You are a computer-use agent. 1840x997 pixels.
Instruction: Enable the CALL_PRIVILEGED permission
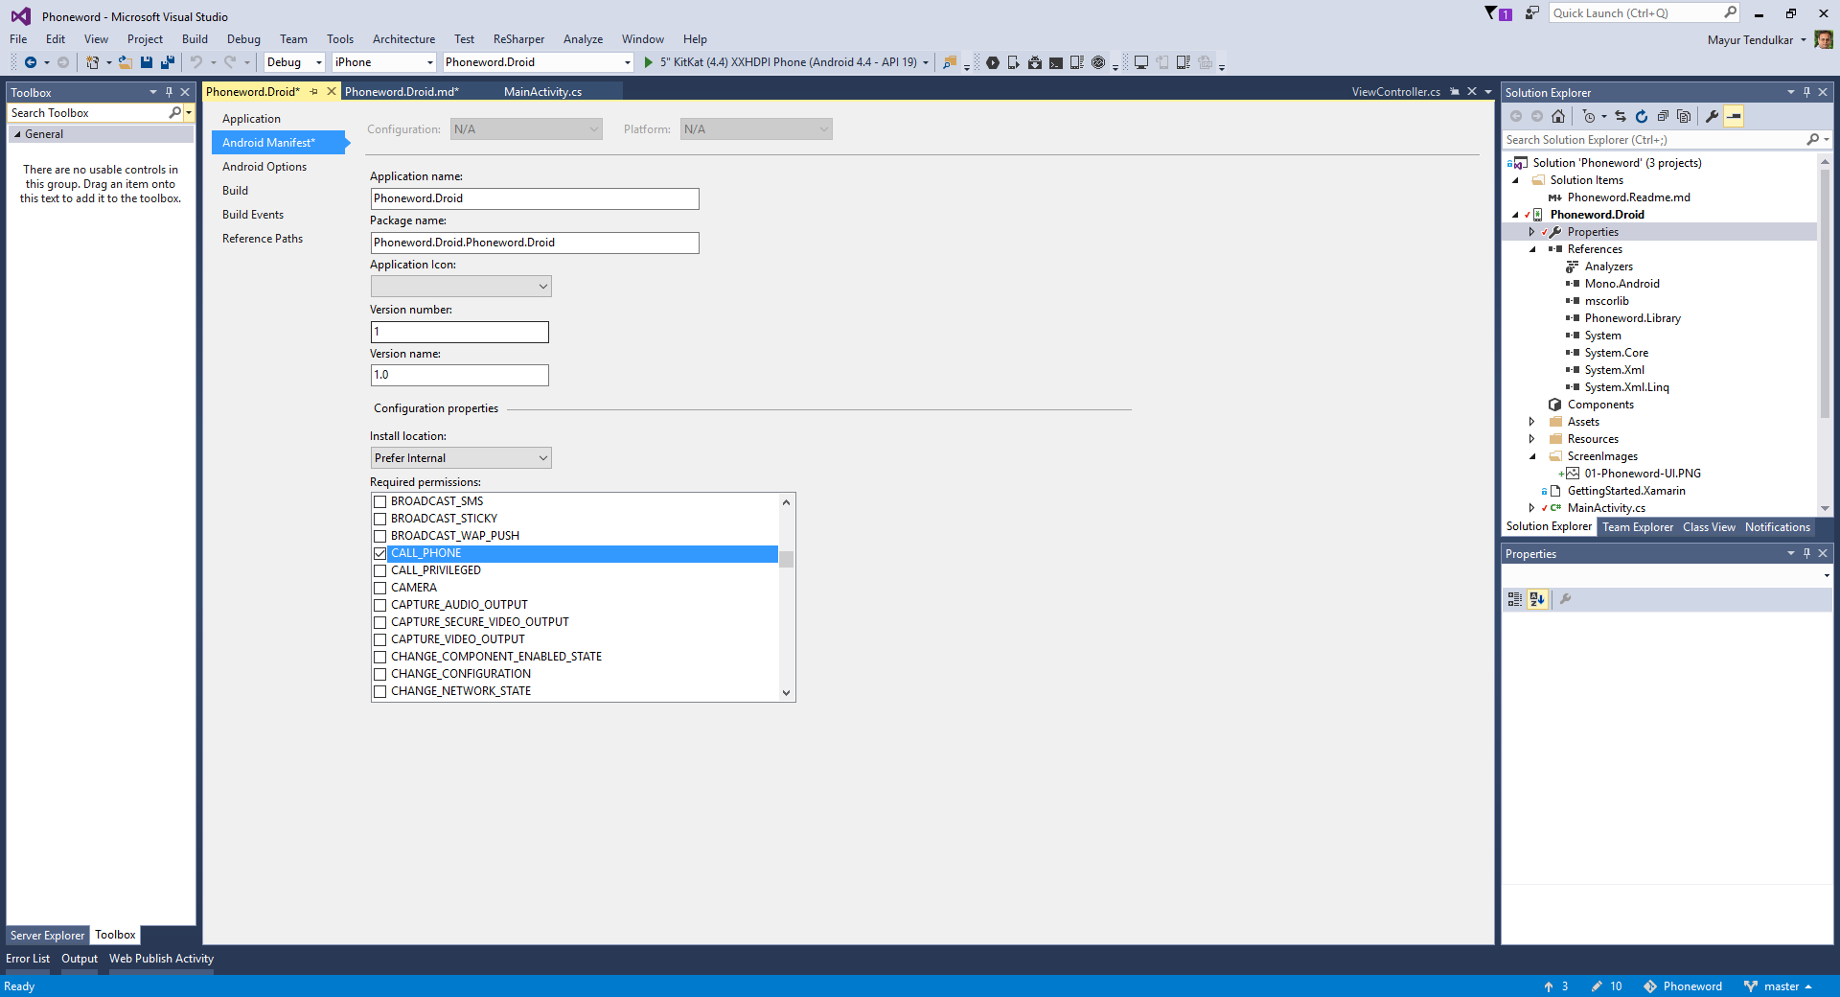pos(379,570)
